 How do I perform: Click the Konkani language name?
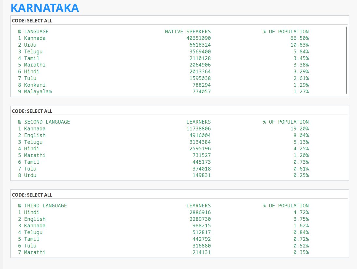pyautogui.click(x=35, y=85)
